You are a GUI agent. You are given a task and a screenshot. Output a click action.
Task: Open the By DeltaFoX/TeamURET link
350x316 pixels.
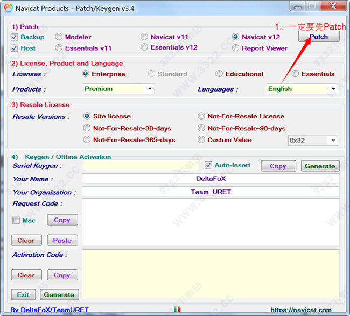pyautogui.click(x=50, y=310)
